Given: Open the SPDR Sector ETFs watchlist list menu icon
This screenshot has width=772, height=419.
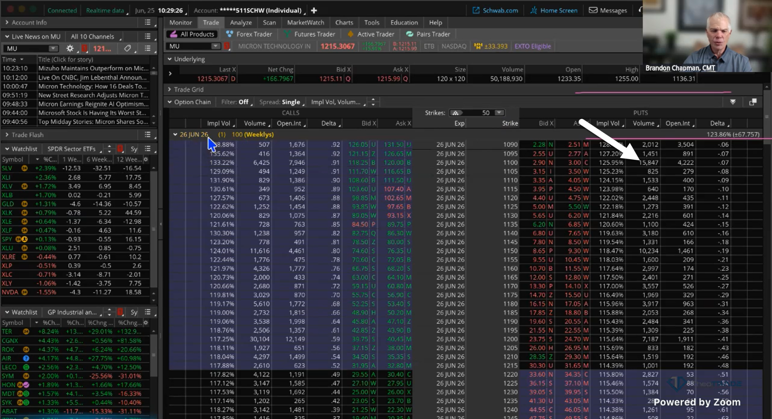Looking at the screenshot, I should pos(147,149).
